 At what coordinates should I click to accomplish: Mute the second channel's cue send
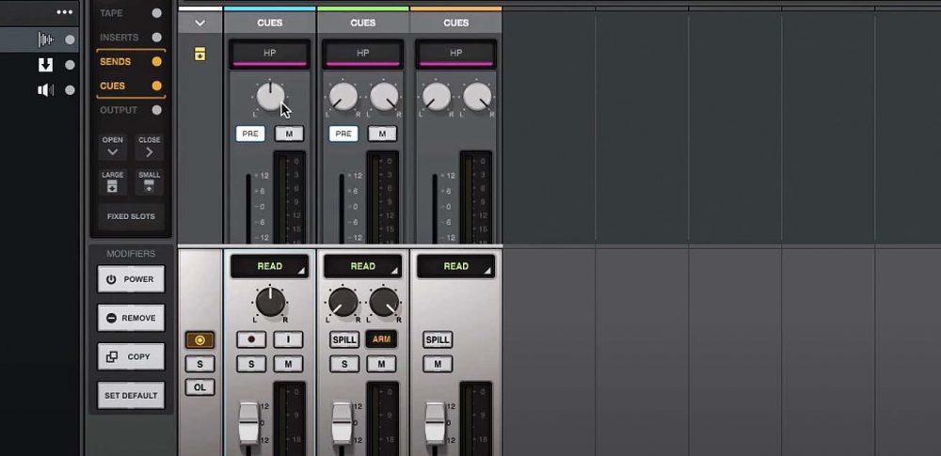point(381,134)
